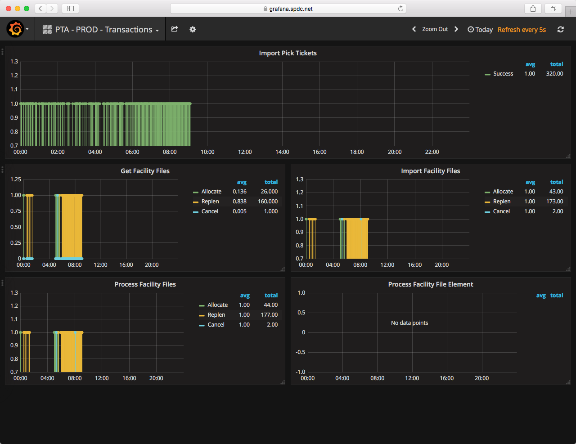Shift time range forward with right chevron
This screenshot has width=576, height=444.
click(456, 29)
